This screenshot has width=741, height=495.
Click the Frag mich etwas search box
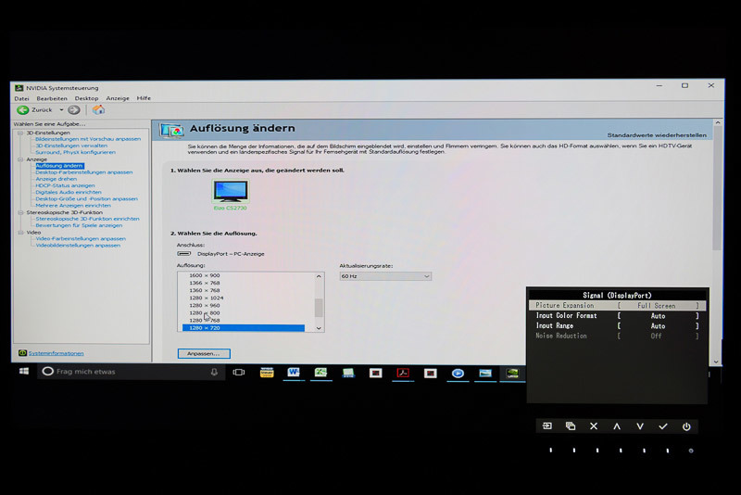pos(130,372)
